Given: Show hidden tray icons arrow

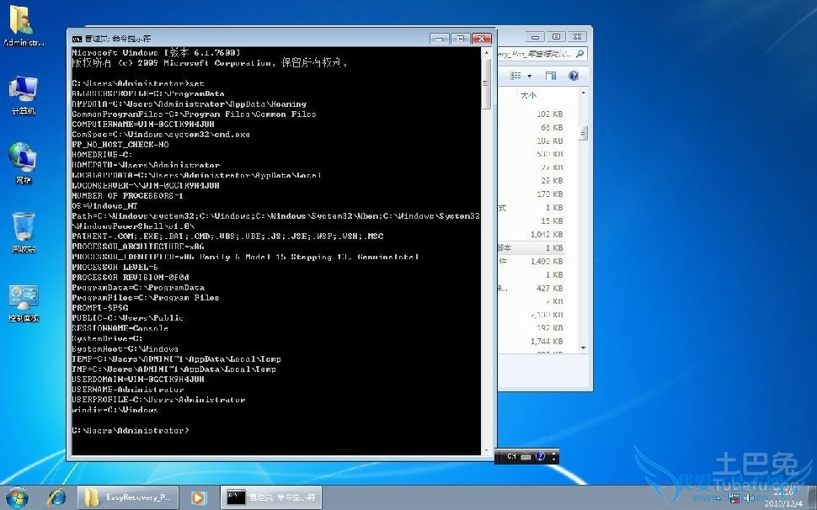Looking at the screenshot, I should [x=718, y=498].
